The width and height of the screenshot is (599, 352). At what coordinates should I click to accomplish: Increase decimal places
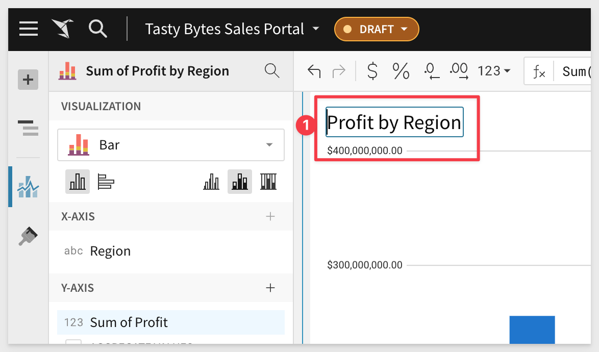coord(459,71)
